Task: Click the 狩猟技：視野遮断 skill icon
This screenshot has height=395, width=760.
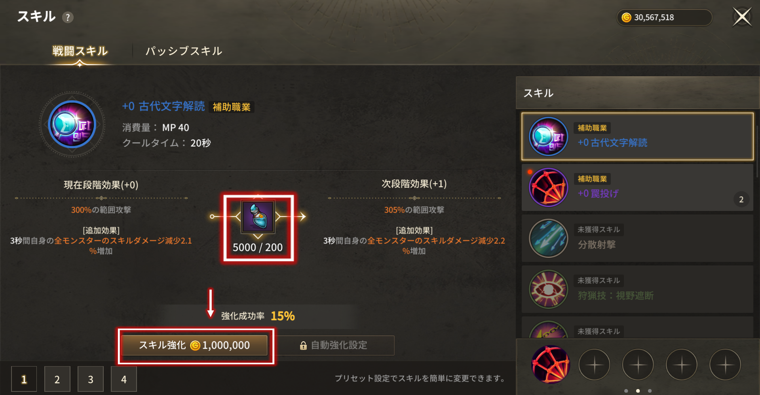Action: [x=549, y=289]
